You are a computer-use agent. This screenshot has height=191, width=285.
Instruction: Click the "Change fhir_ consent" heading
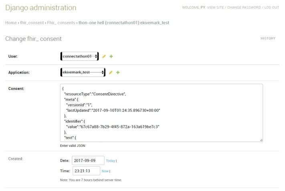tap(33, 39)
